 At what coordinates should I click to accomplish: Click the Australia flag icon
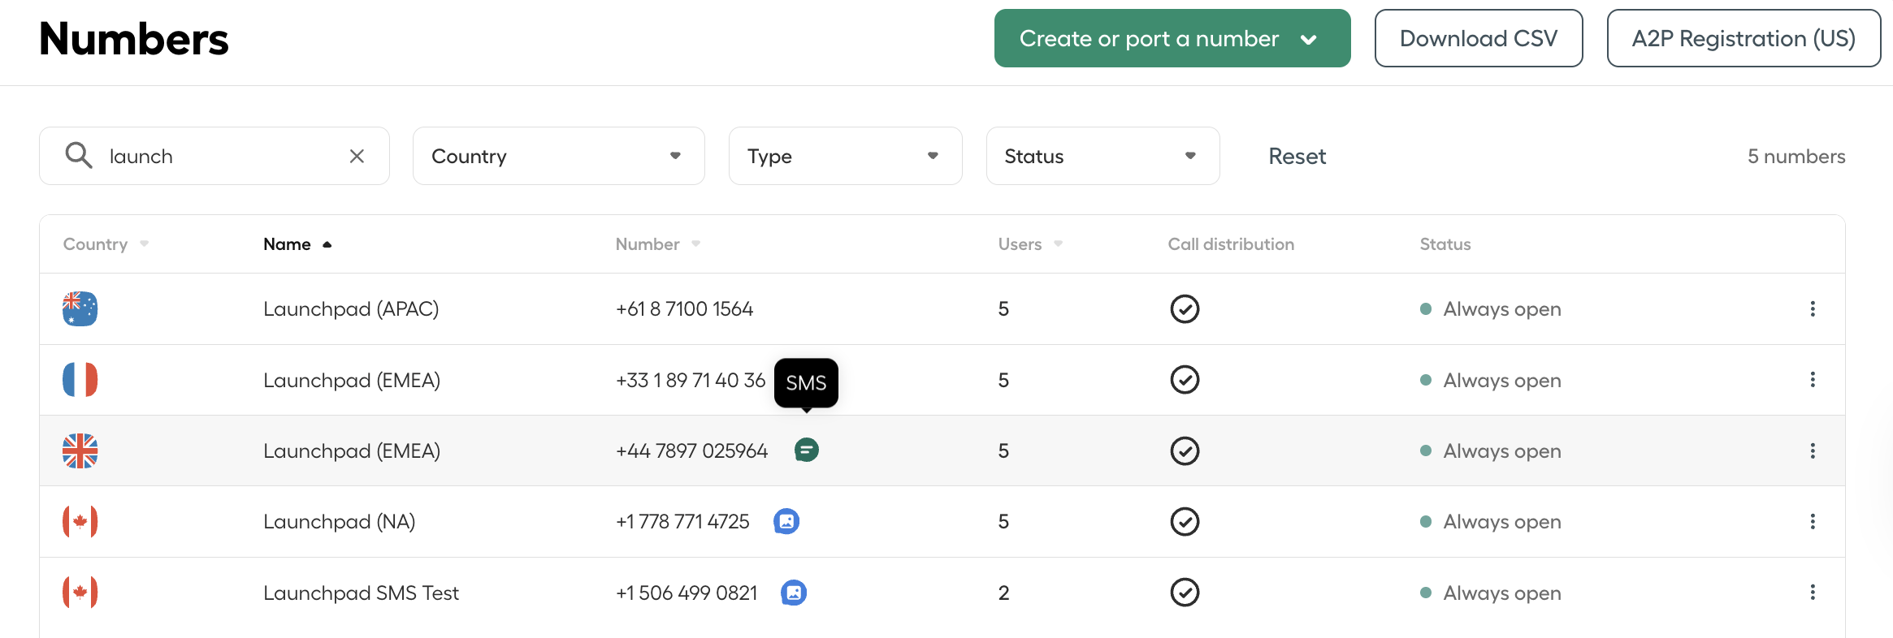pos(80,308)
